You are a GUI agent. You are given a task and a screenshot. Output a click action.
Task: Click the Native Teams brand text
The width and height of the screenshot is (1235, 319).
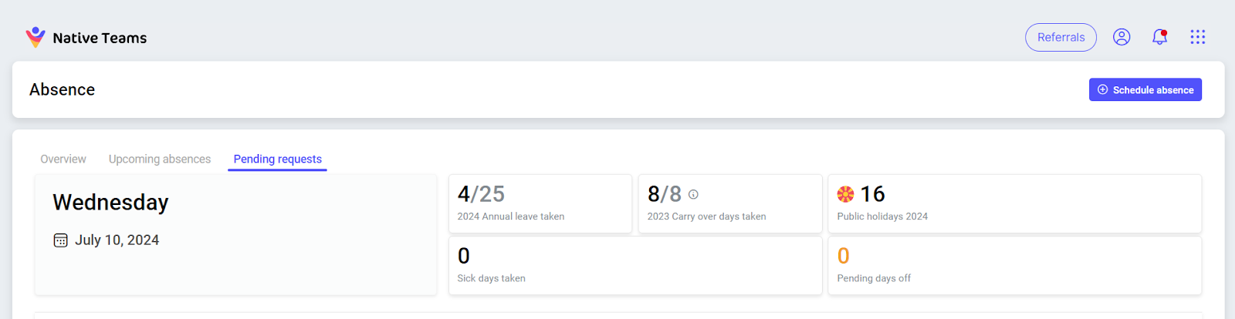pyautogui.click(x=100, y=38)
